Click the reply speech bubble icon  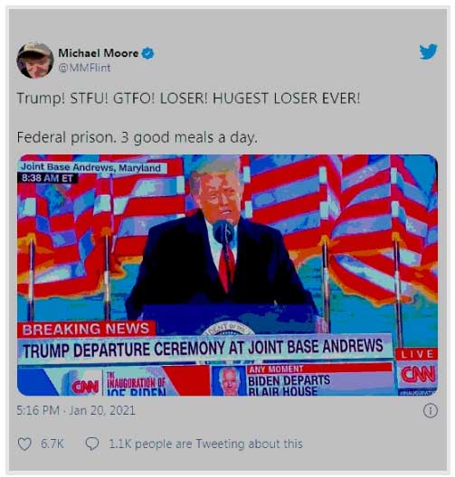click(92, 444)
